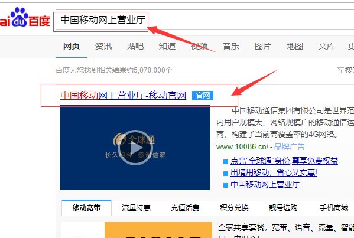Click the result count text 5,070,000个
Viewport: 354px width, 238px height.
click(152, 70)
